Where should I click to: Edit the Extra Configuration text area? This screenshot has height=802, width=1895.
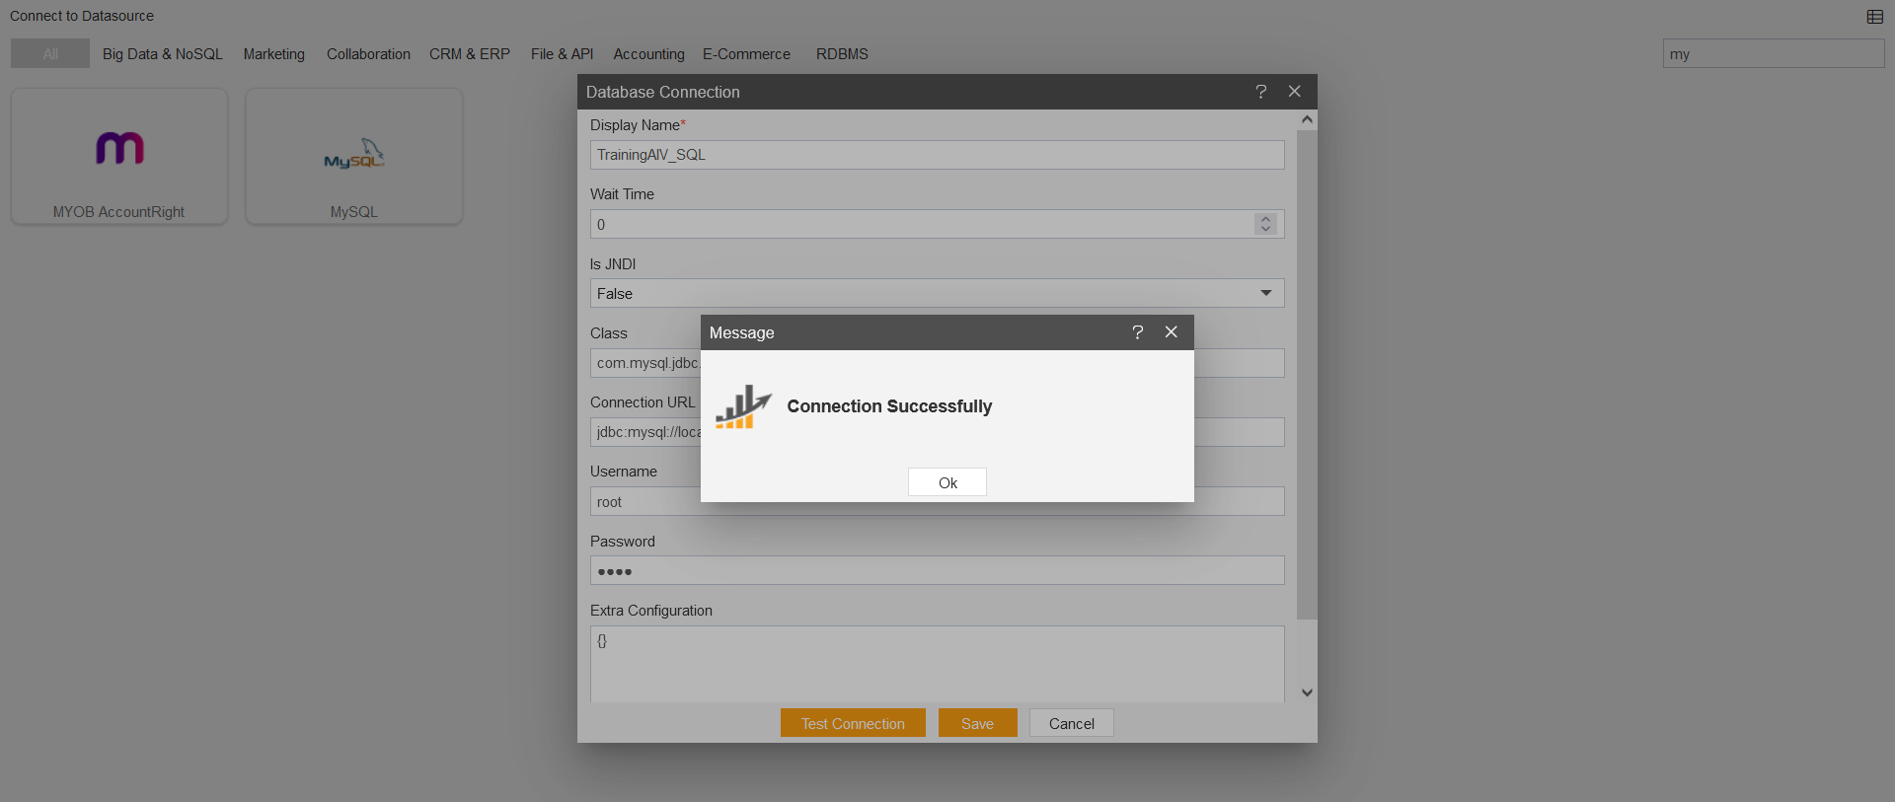937,664
